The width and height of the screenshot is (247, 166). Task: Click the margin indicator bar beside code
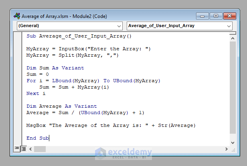(x=18, y=89)
